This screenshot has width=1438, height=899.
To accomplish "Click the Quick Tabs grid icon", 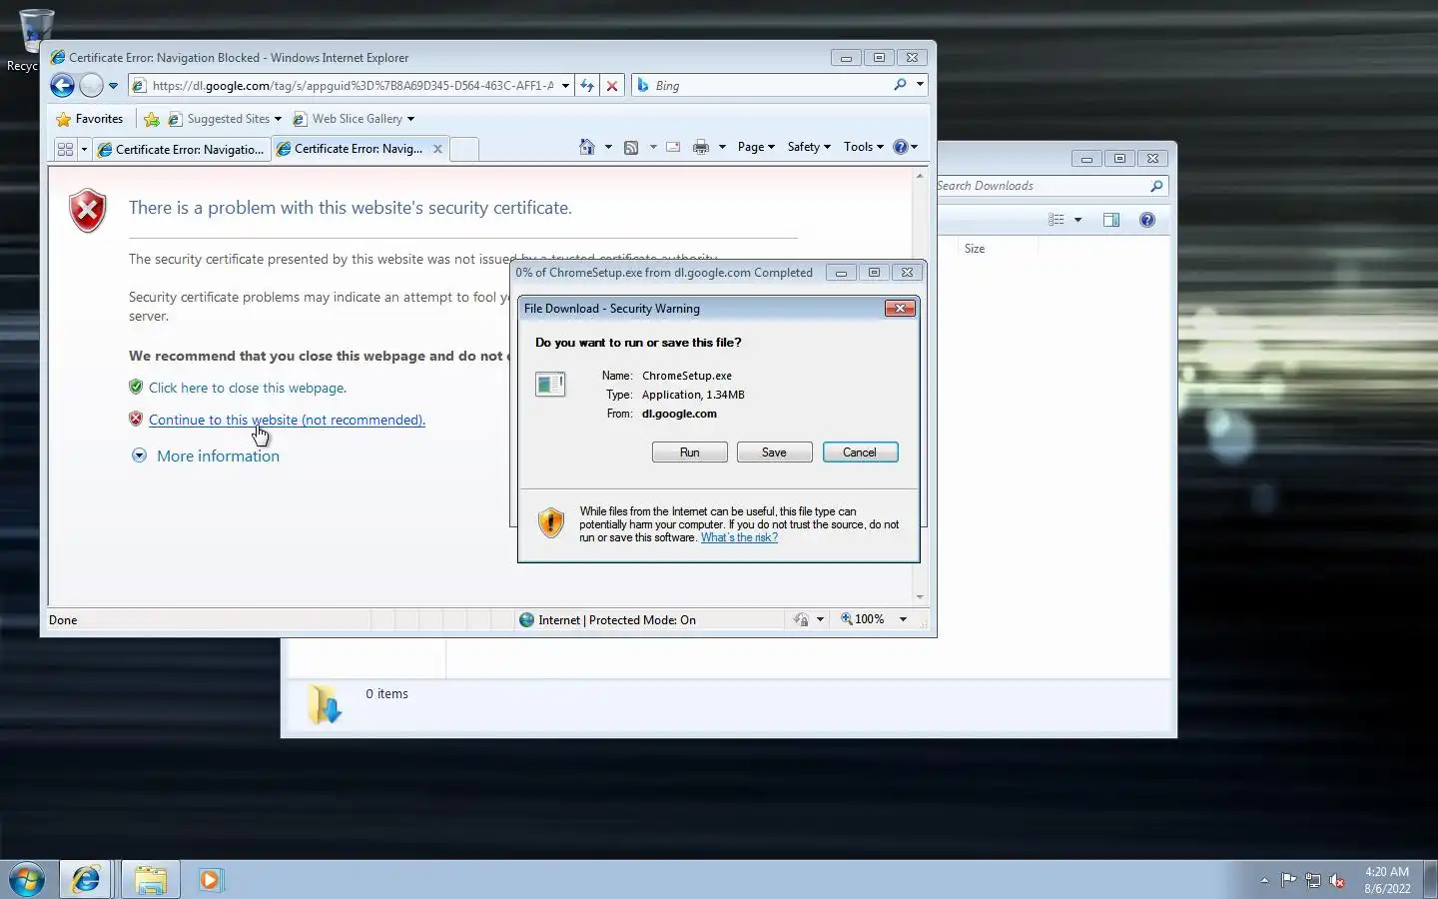I will point(66,149).
